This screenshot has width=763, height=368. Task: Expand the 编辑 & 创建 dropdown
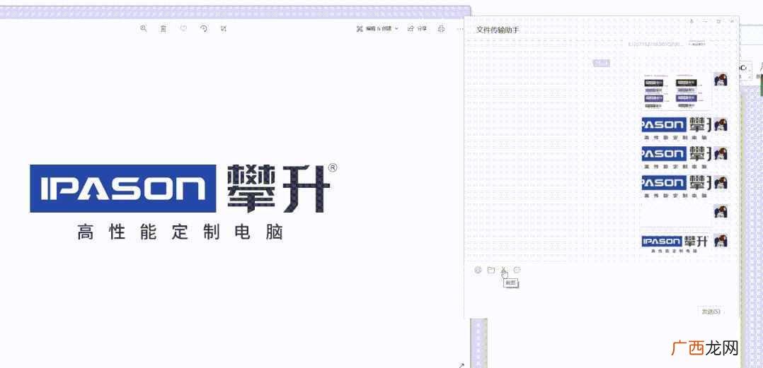[x=377, y=29]
